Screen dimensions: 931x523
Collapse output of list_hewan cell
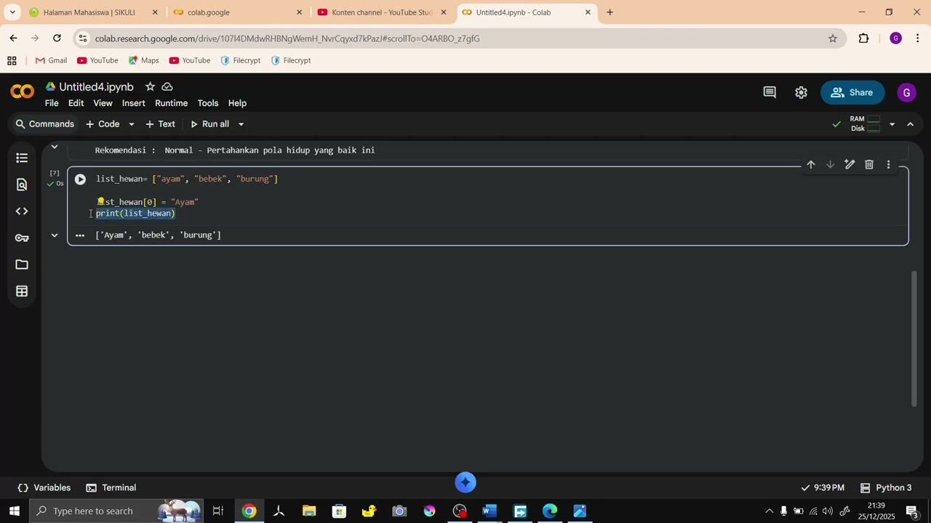point(54,235)
